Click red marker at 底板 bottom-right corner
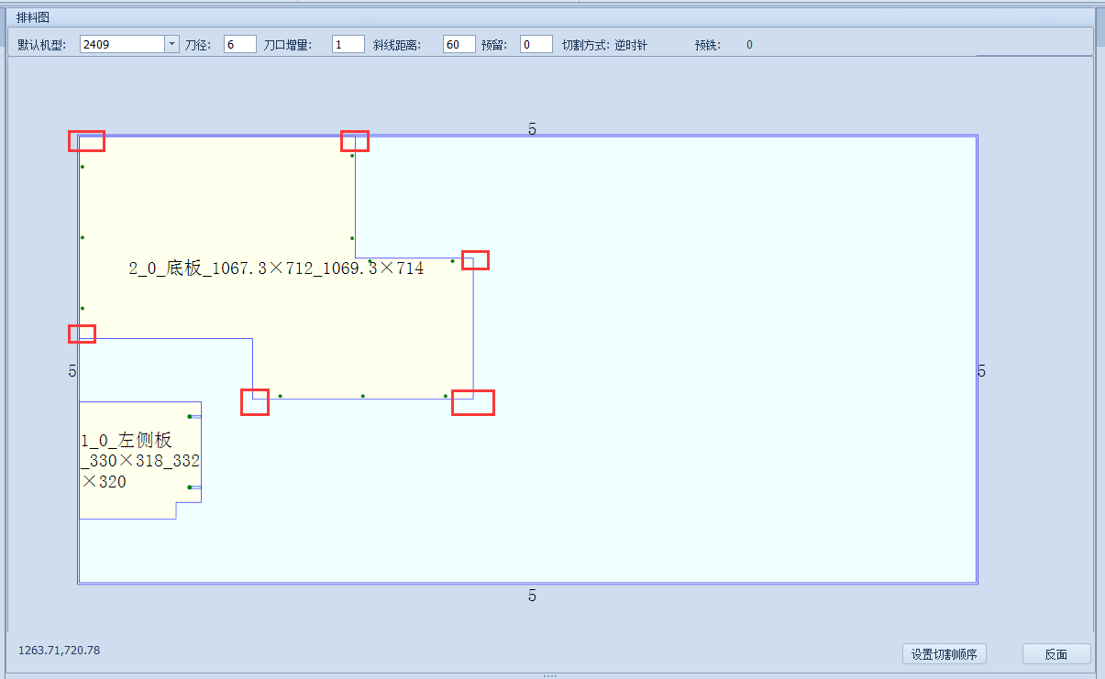The height and width of the screenshot is (679, 1105). click(x=473, y=402)
